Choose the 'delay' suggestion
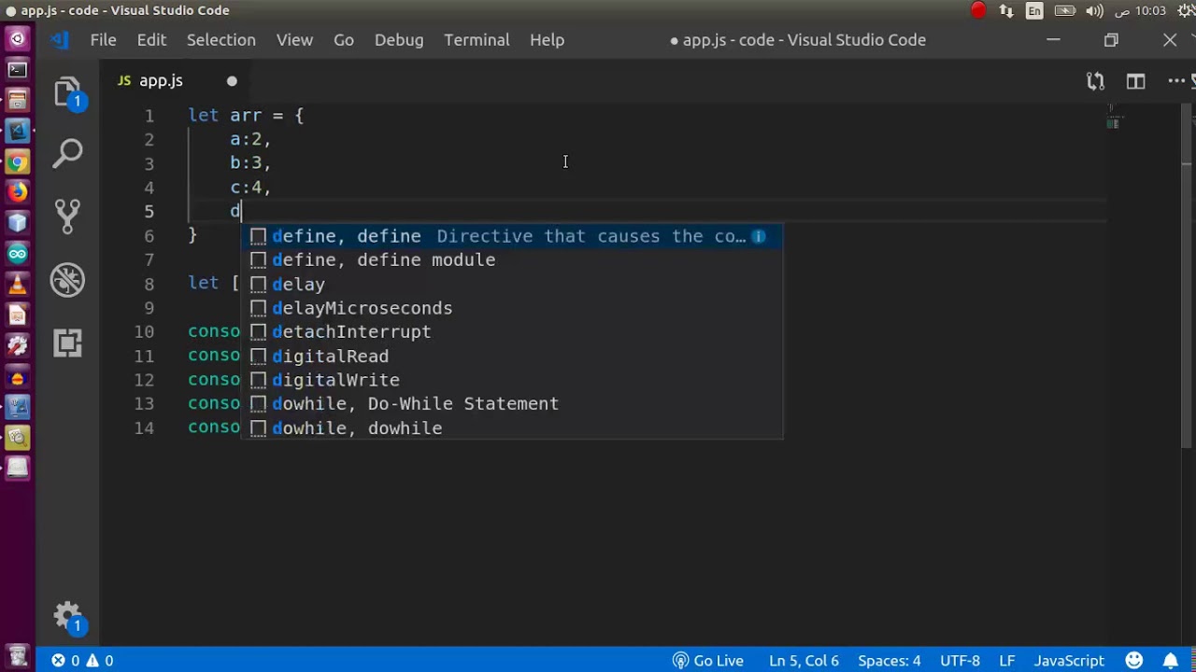 click(512, 285)
